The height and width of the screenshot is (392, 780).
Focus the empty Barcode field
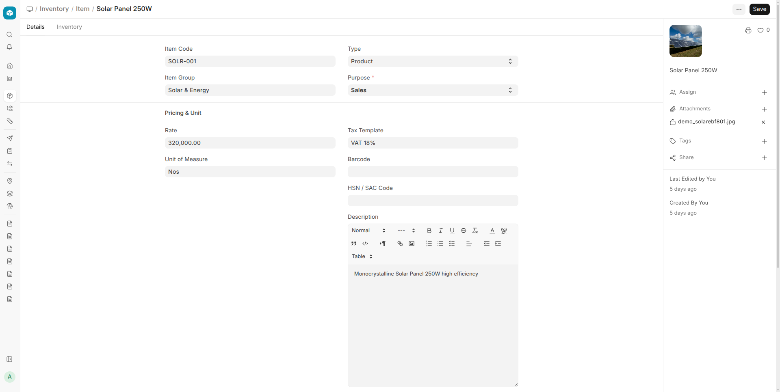coord(433,172)
